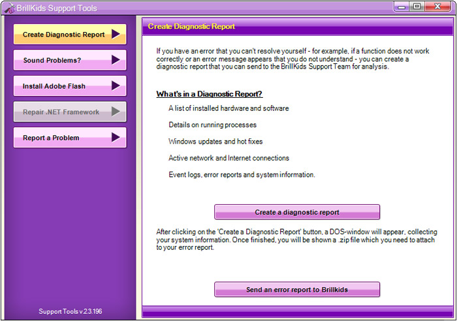Click 'A list of installed hardware and software'
The width and height of the screenshot is (457, 321).
[228, 108]
